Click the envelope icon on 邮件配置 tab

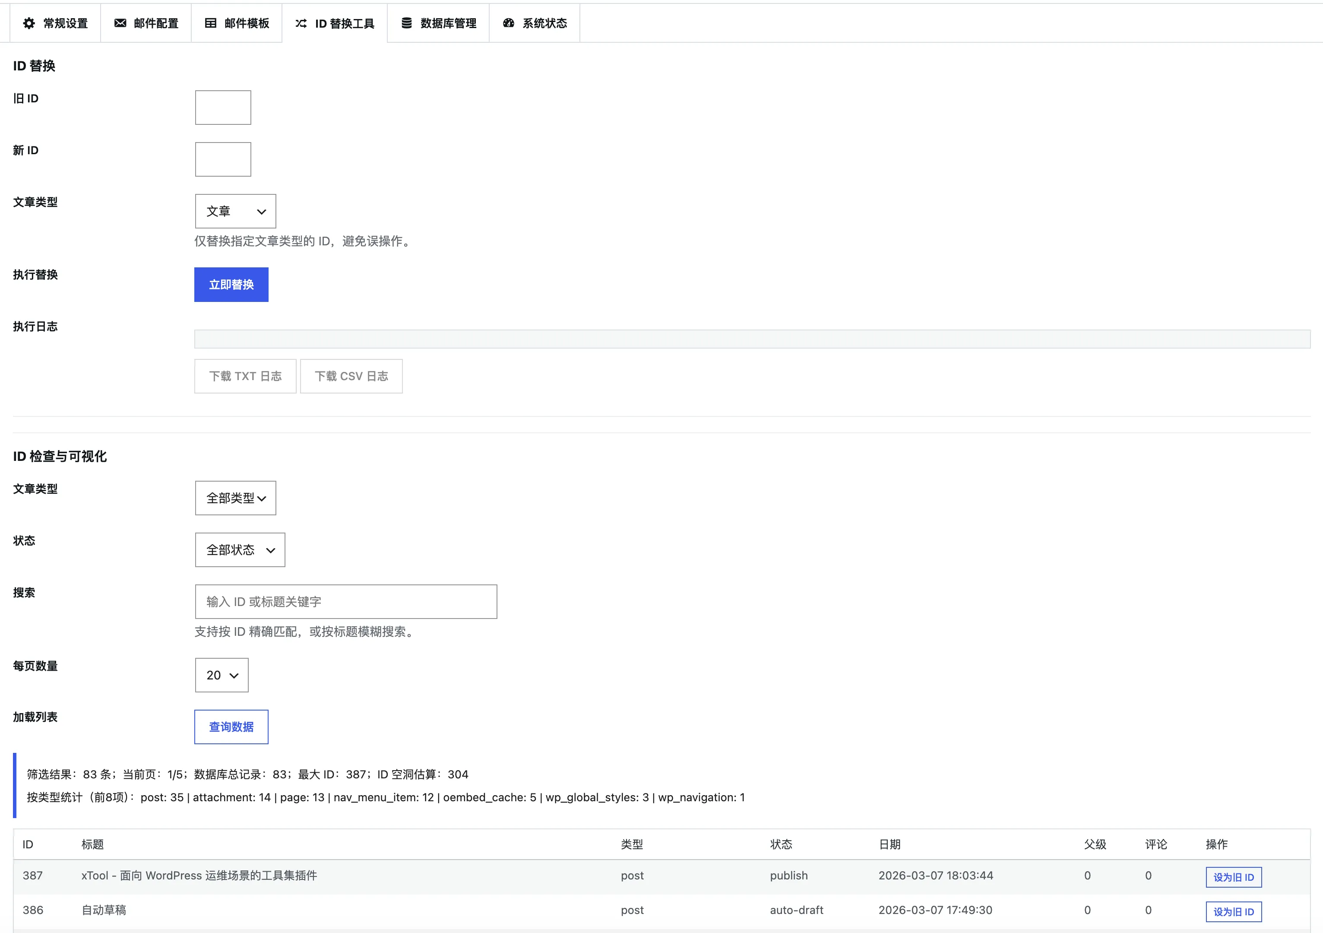pyautogui.click(x=120, y=23)
